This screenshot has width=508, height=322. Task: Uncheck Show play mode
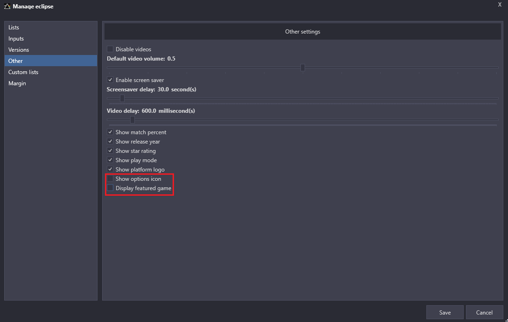pos(110,160)
